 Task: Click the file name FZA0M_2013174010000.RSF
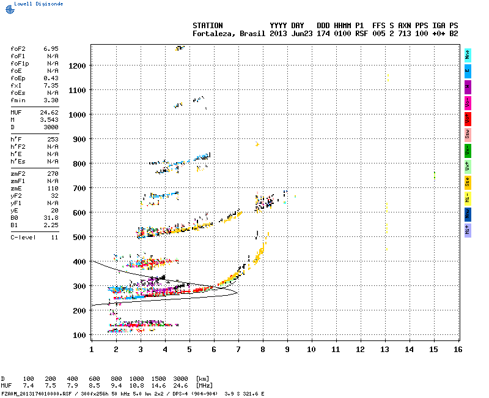tap(37, 394)
